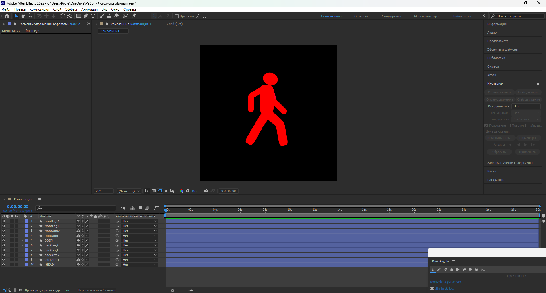The height and width of the screenshot is (293, 546).
Task: Click the Startu skribi… link in the Duik panel
Action: (444, 288)
